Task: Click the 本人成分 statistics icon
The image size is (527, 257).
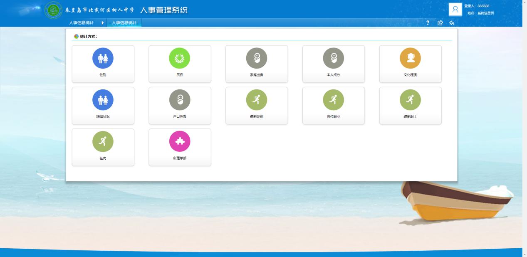Action: coord(334,58)
